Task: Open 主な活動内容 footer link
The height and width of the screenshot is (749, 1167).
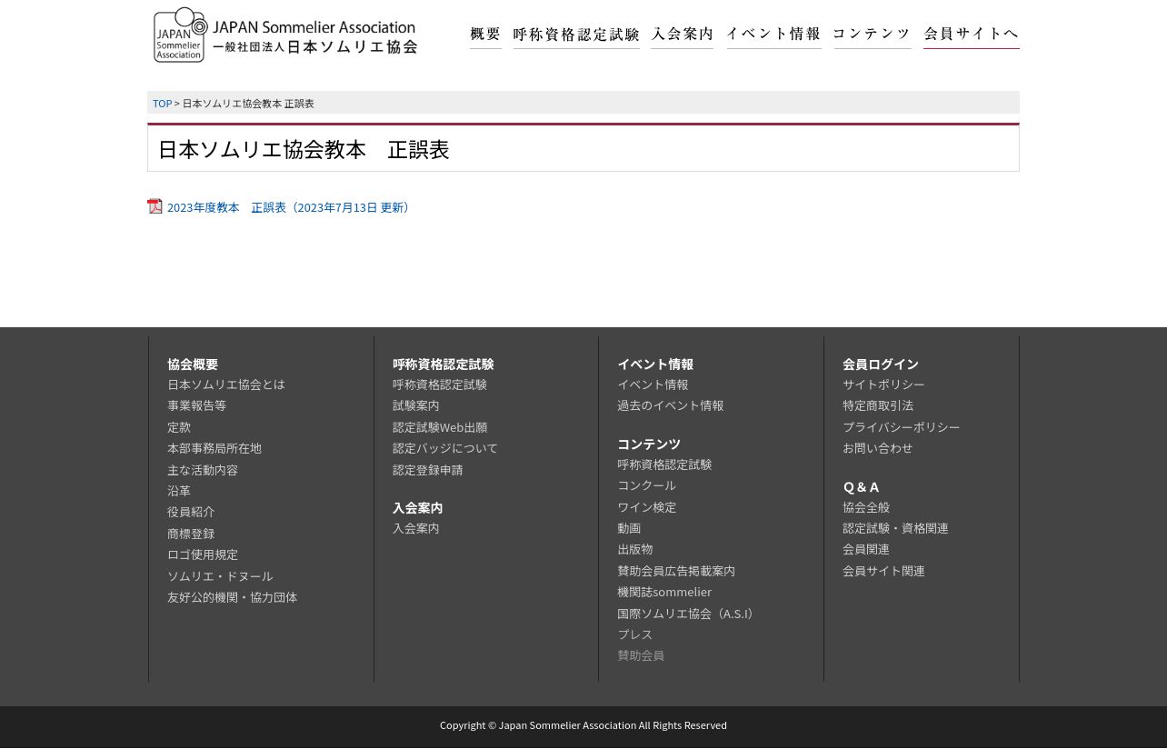Action: coord(203,470)
